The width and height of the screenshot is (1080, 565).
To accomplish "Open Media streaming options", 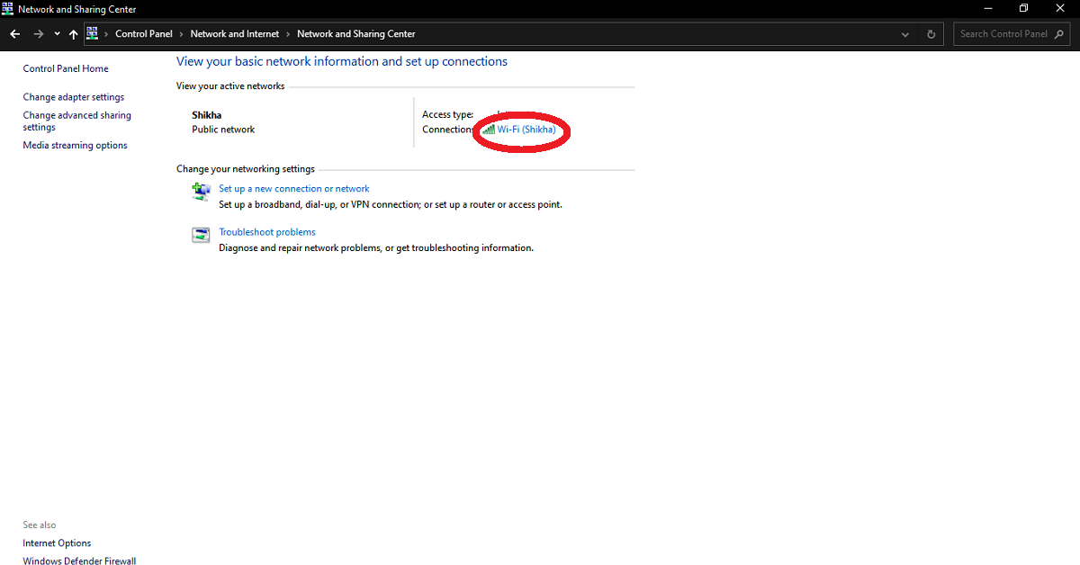I will point(75,146).
